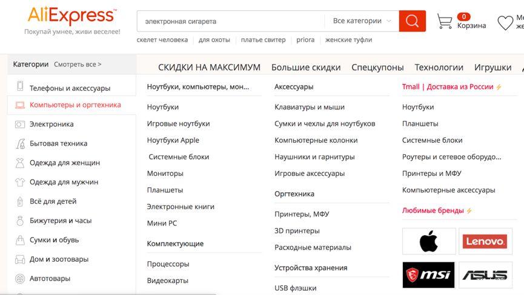Click the washing machine icon beside Бытовая техника
This screenshot has width=524, height=295.
[x=20, y=143]
